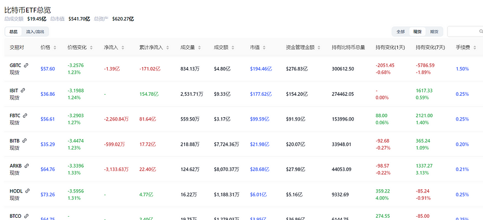Open the link icon next to GBTC
Viewport: 483px width, 220px height.
pos(26,65)
